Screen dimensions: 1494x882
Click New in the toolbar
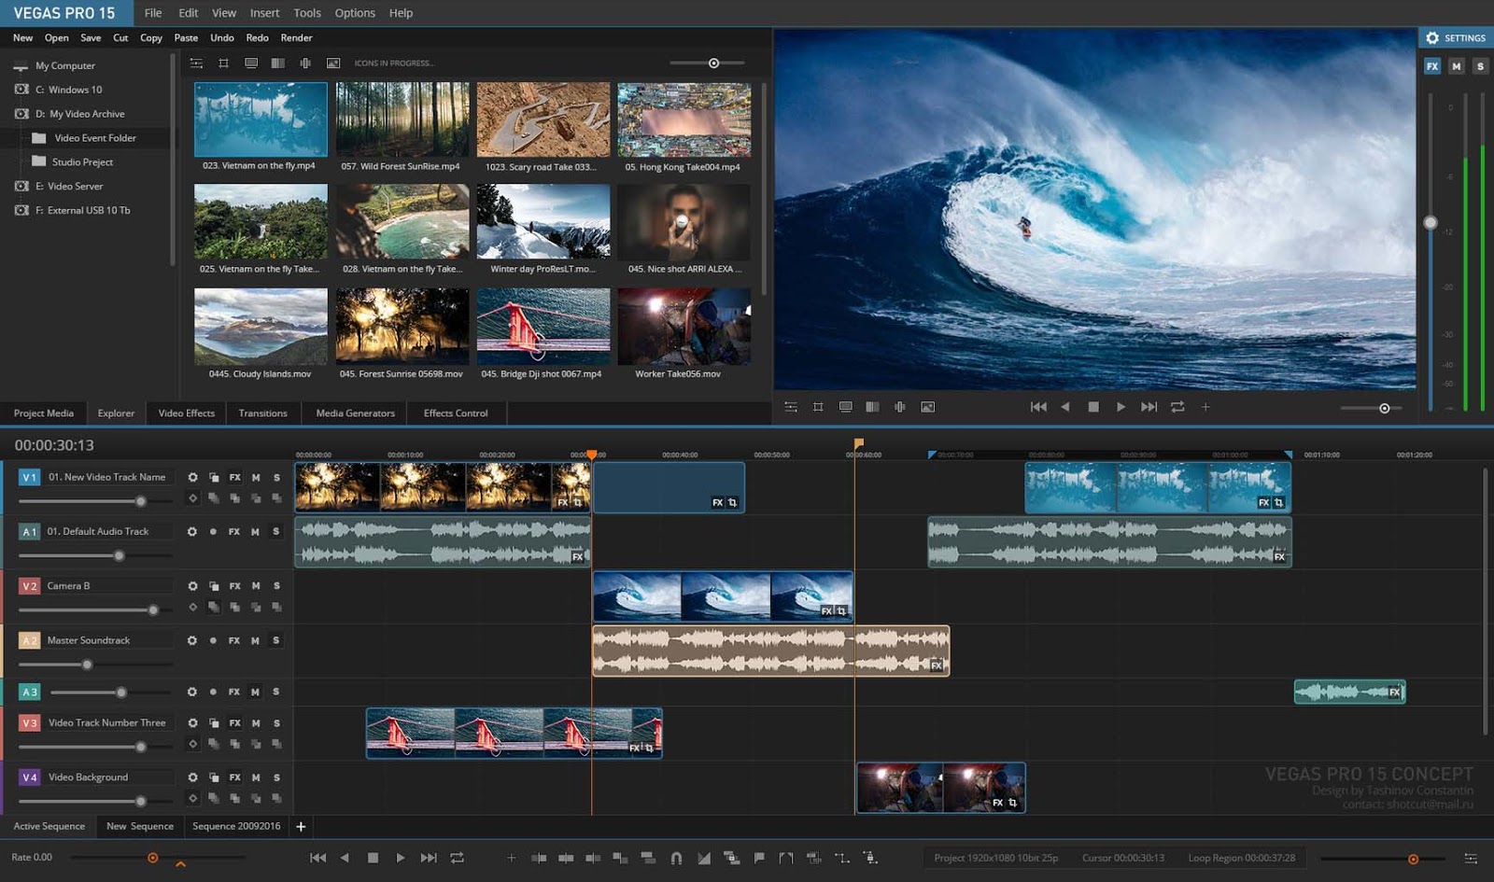click(22, 38)
